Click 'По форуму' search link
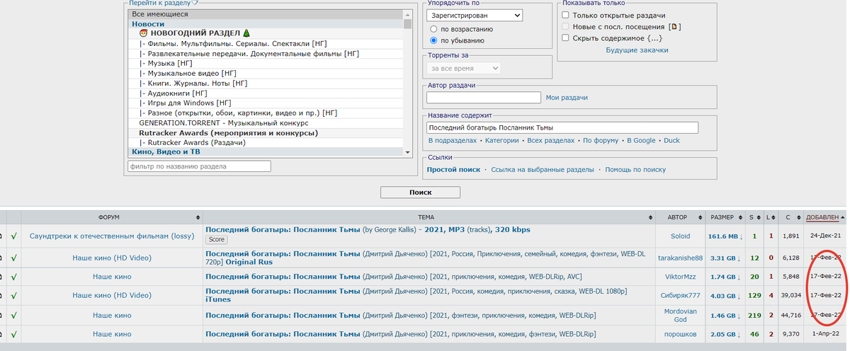Screen dimensions: 850x351 (601, 141)
